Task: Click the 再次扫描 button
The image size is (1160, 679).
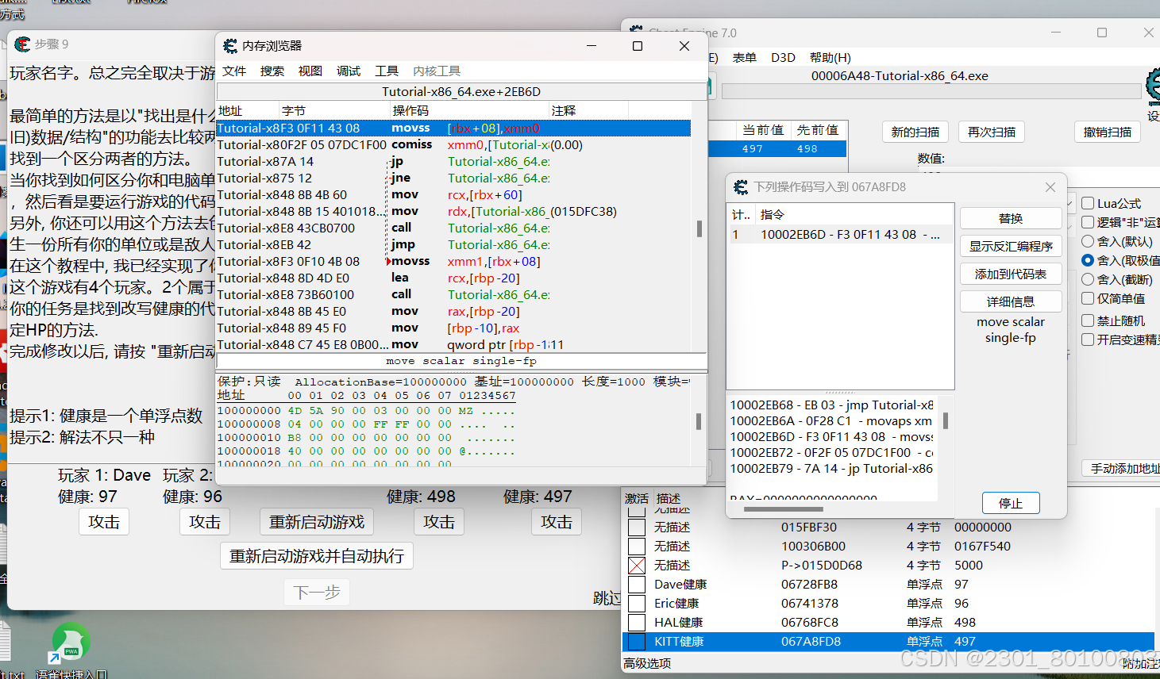Action: click(x=992, y=132)
